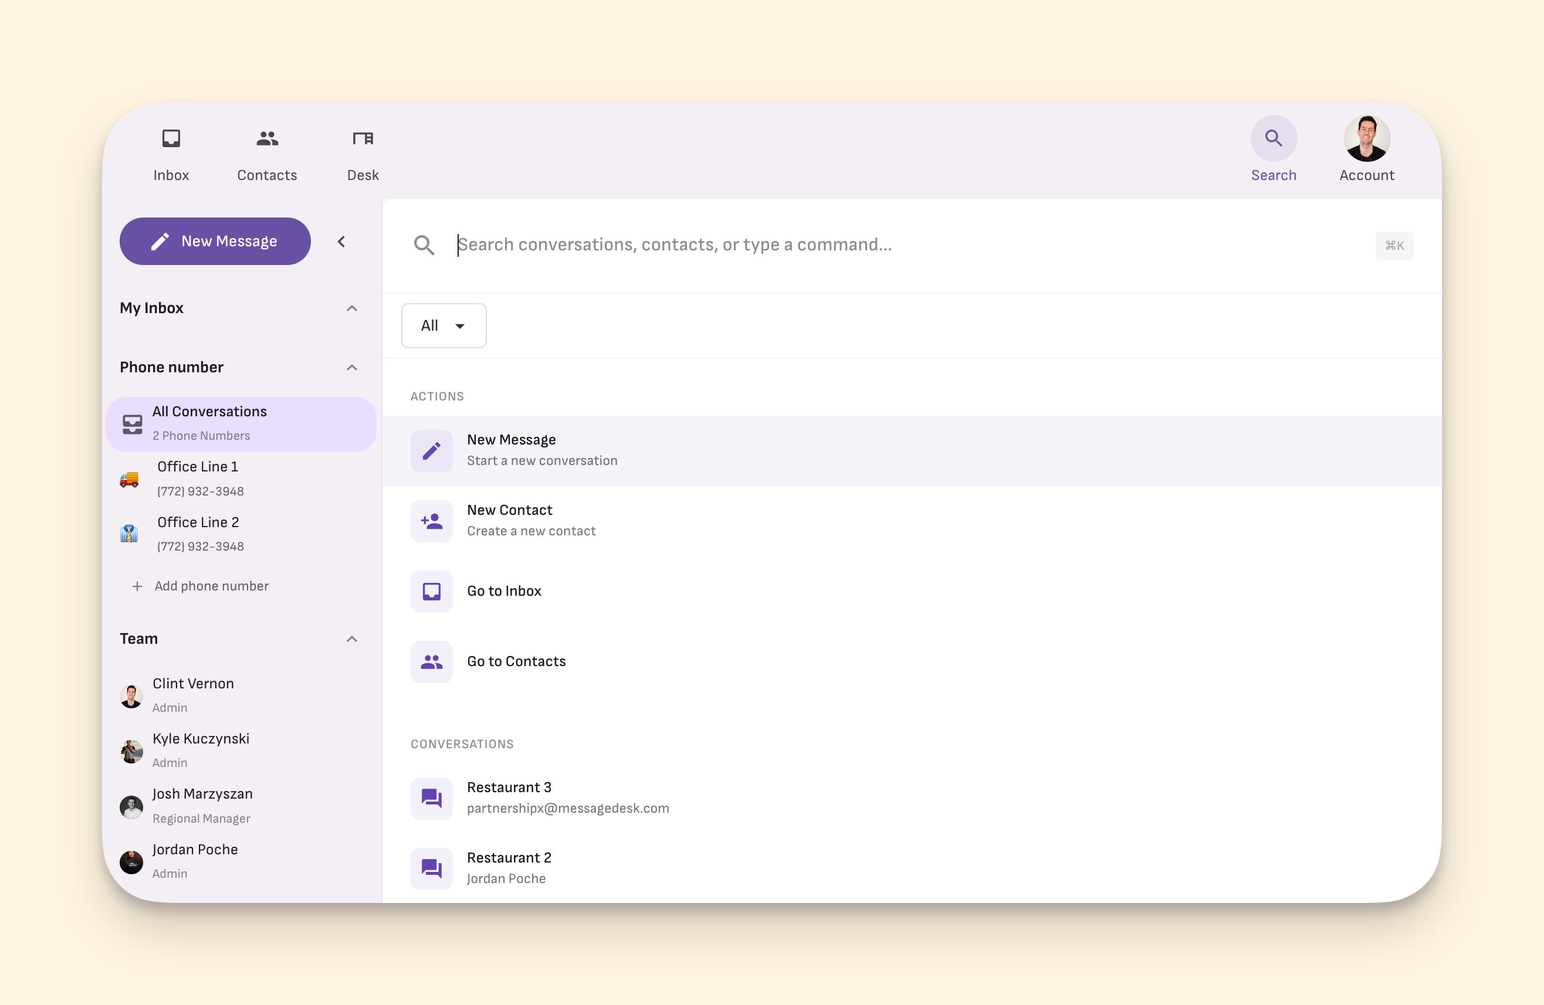Open the Contacts people icon
The width and height of the screenshot is (1544, 1005).
click(267, 138)
